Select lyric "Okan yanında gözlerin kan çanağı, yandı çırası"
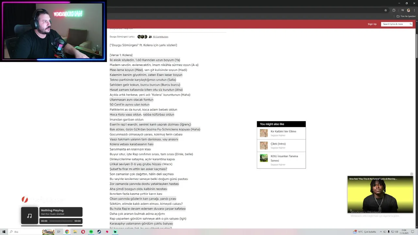The height and width of the screenshot is (235, 418). tap(143, 199)
